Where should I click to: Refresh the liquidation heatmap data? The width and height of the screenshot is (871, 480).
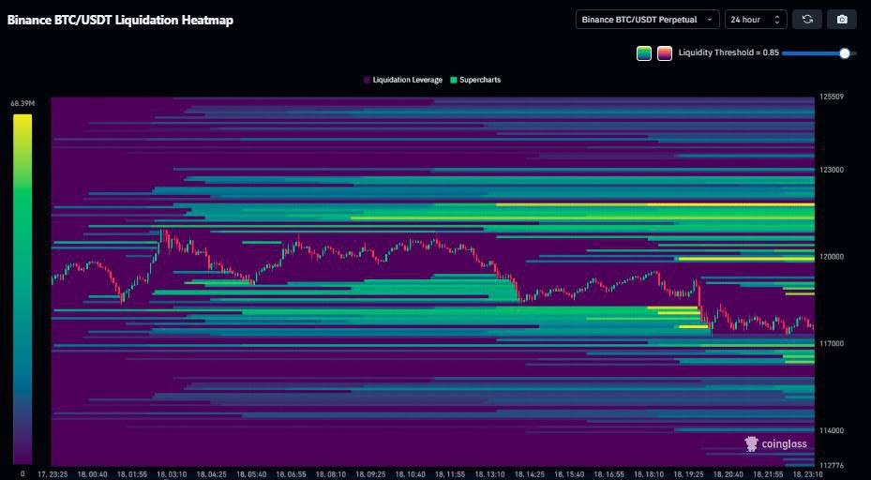click(x=807, y=20)
